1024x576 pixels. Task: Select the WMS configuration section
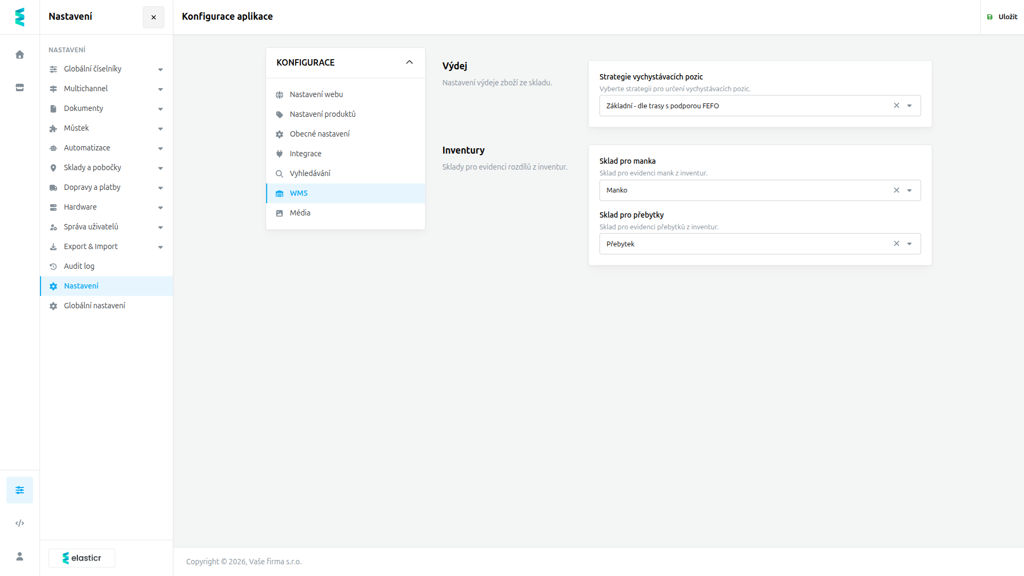pyautogui.click(x=346, y=193)
